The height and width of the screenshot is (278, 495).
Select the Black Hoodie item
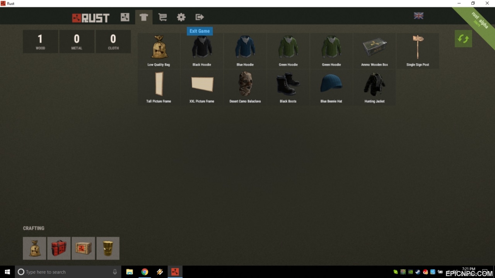pyautogui.click(x=202, y=51)
